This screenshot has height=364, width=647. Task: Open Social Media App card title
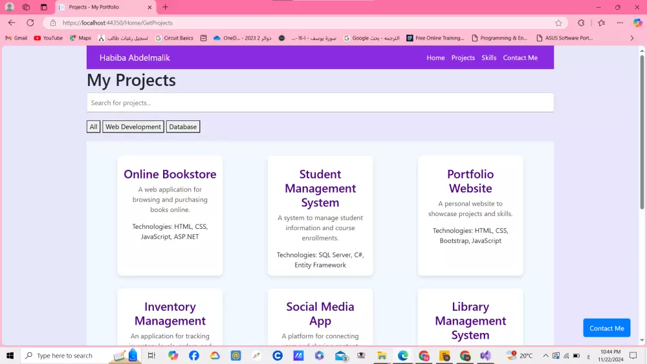[320, 314]
